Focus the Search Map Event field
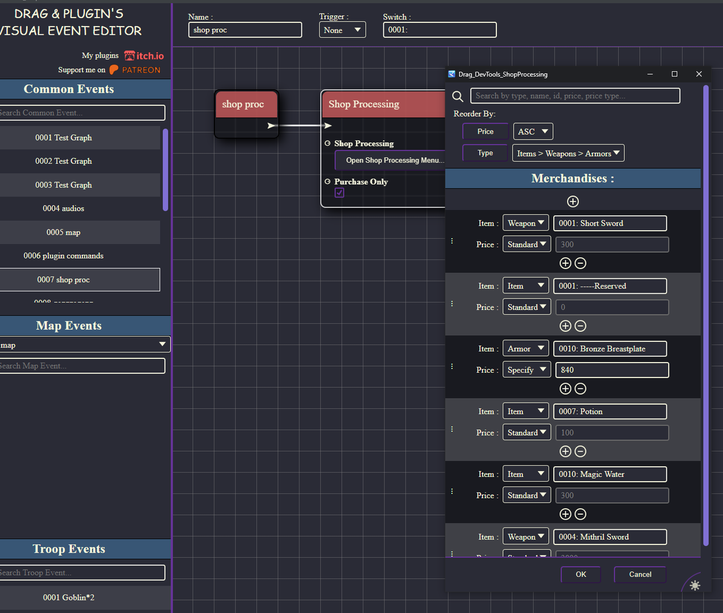The height and width of the screenshot is (613, 723). (82, 366)
